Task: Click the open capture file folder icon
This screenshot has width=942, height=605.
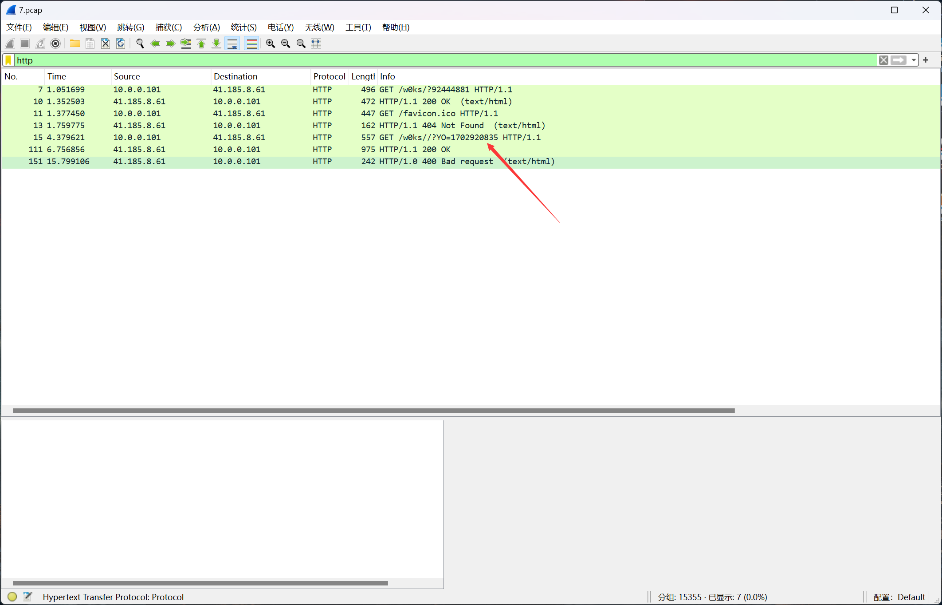Action: (x=75, y=43)
